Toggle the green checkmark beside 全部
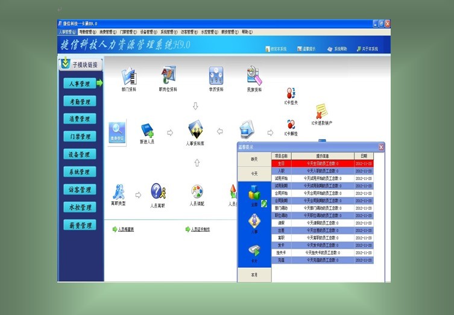This screenshot has width=454, height=315. click(x=263, y=203)
